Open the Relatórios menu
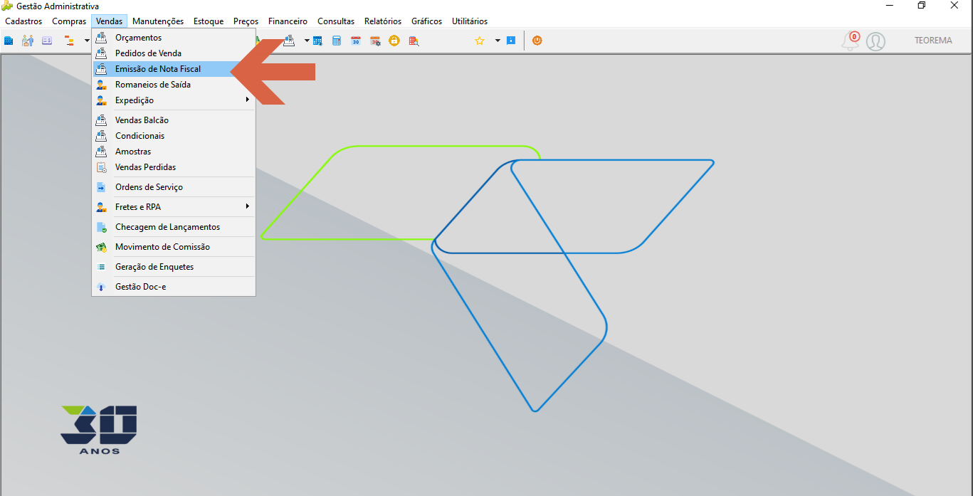The height and width of the screenshot is (496, 973). point(383,21)
